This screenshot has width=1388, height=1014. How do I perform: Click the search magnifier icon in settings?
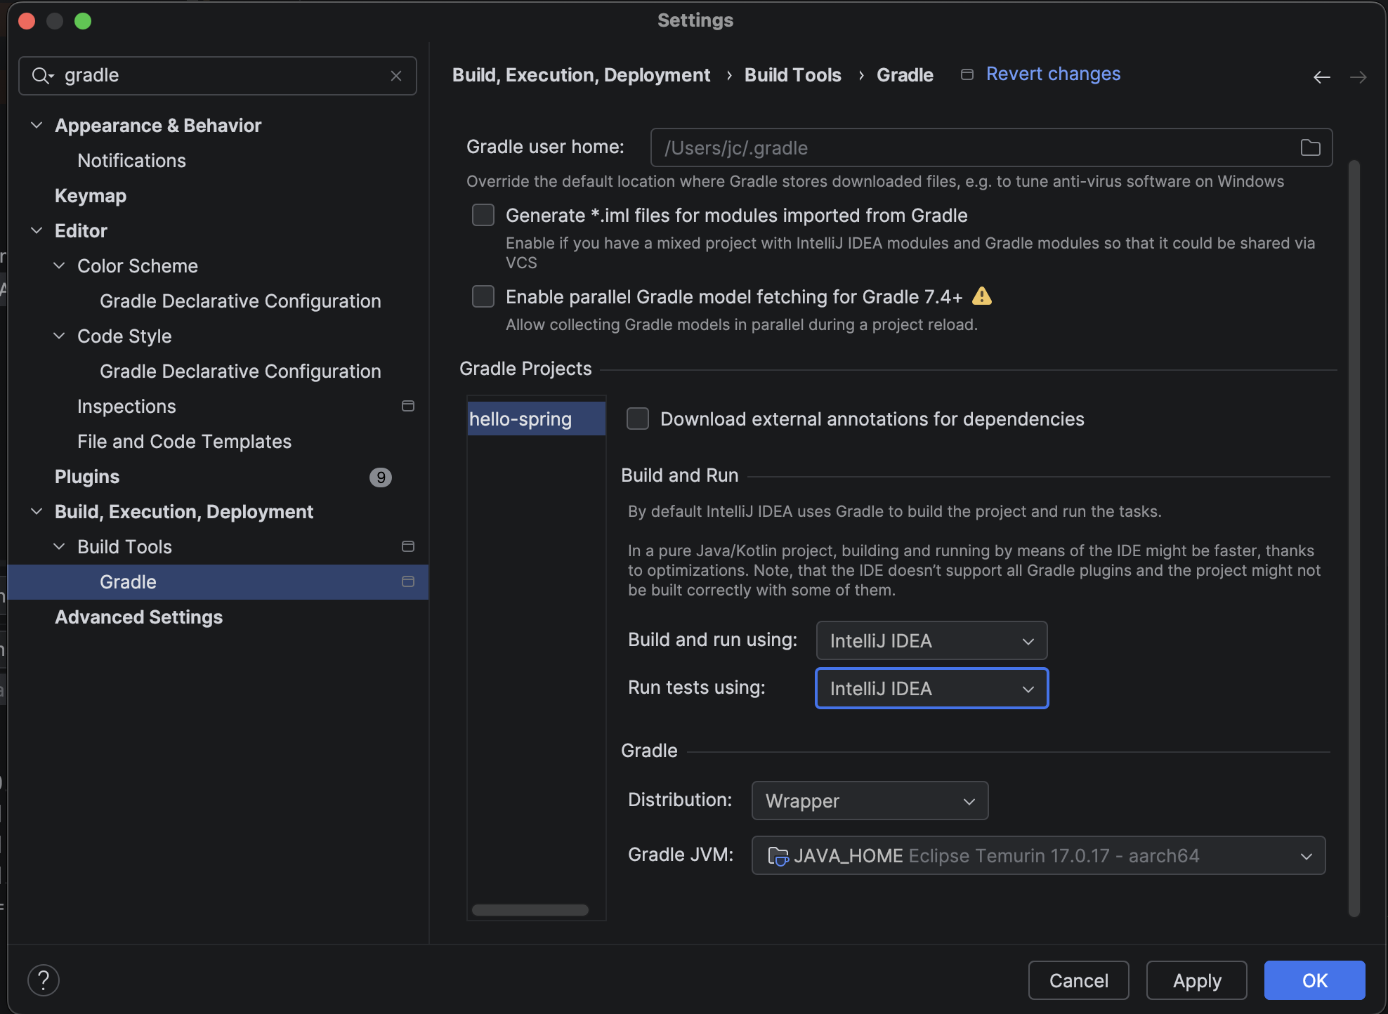pyautogui.click(x=41, y=76)
